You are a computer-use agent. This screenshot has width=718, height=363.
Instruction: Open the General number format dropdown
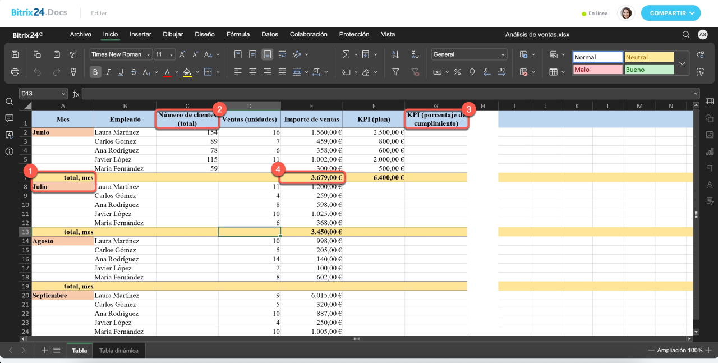(469, 54)
